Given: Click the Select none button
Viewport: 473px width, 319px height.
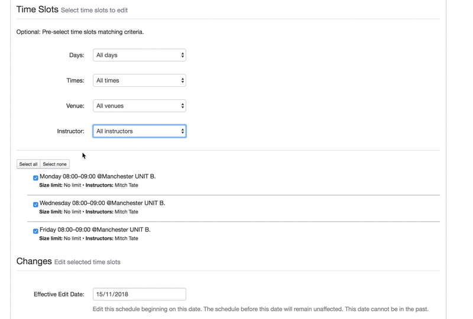Looking at the screenshot, I should (54, 164).
